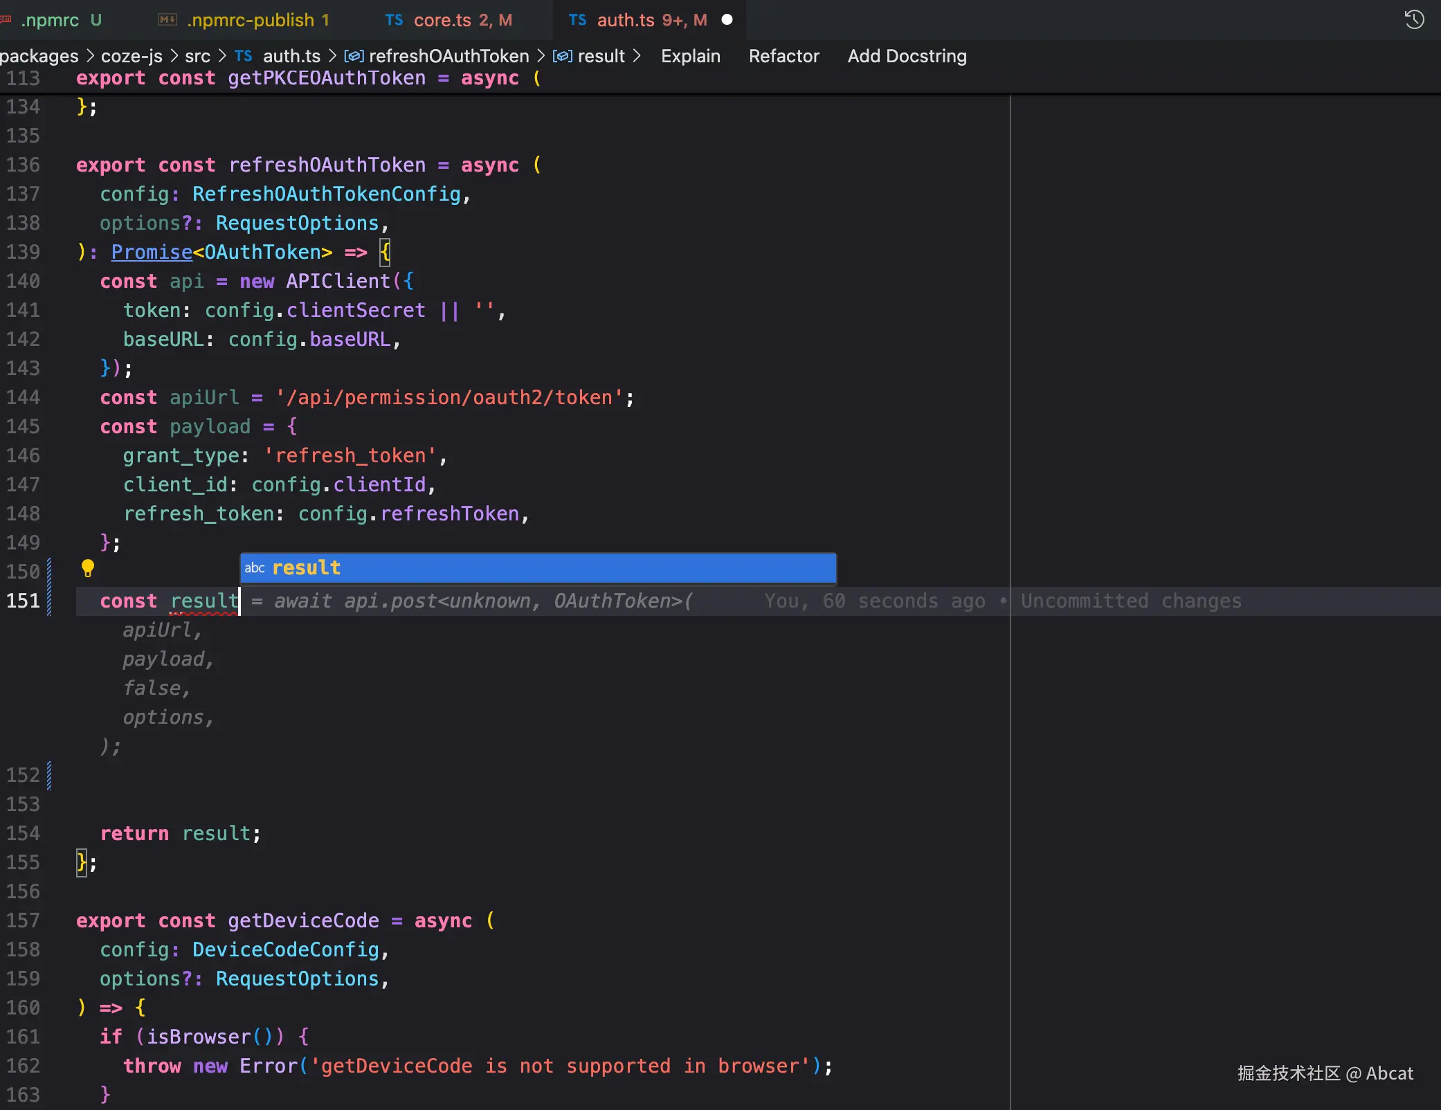Open the src breadcrumb dropdown

(x=197, y=56)
